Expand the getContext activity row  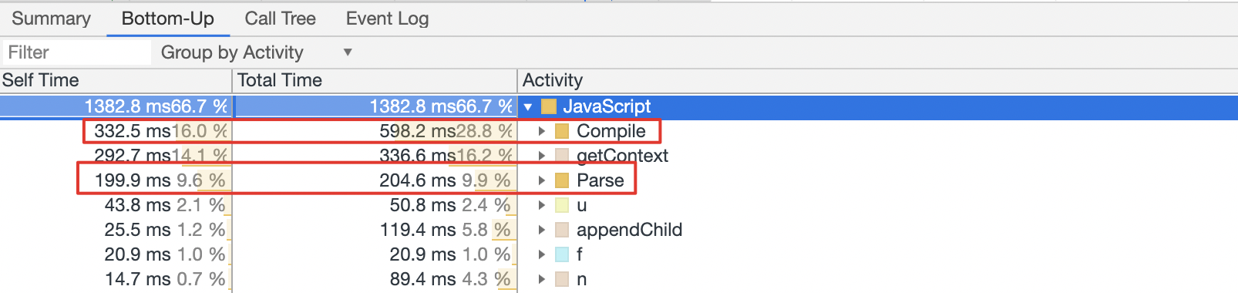pos(541,157)
